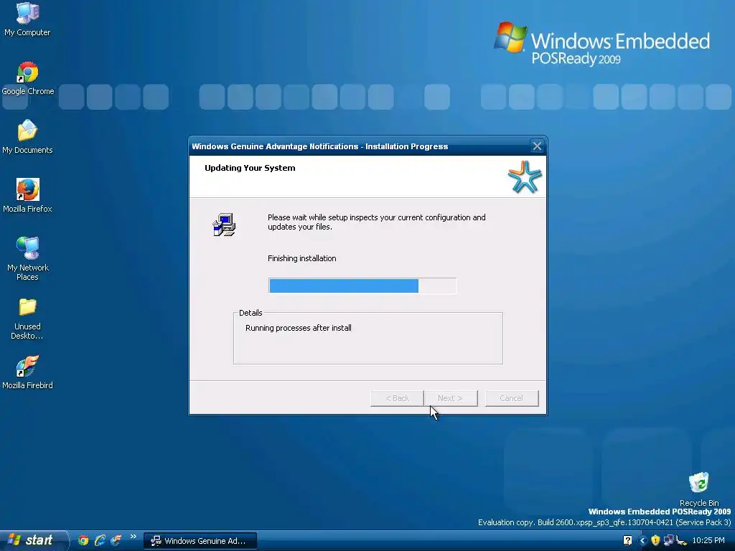Click the Genuine Advantage star logo
The image size is (735, 551).
click(525, 176)
